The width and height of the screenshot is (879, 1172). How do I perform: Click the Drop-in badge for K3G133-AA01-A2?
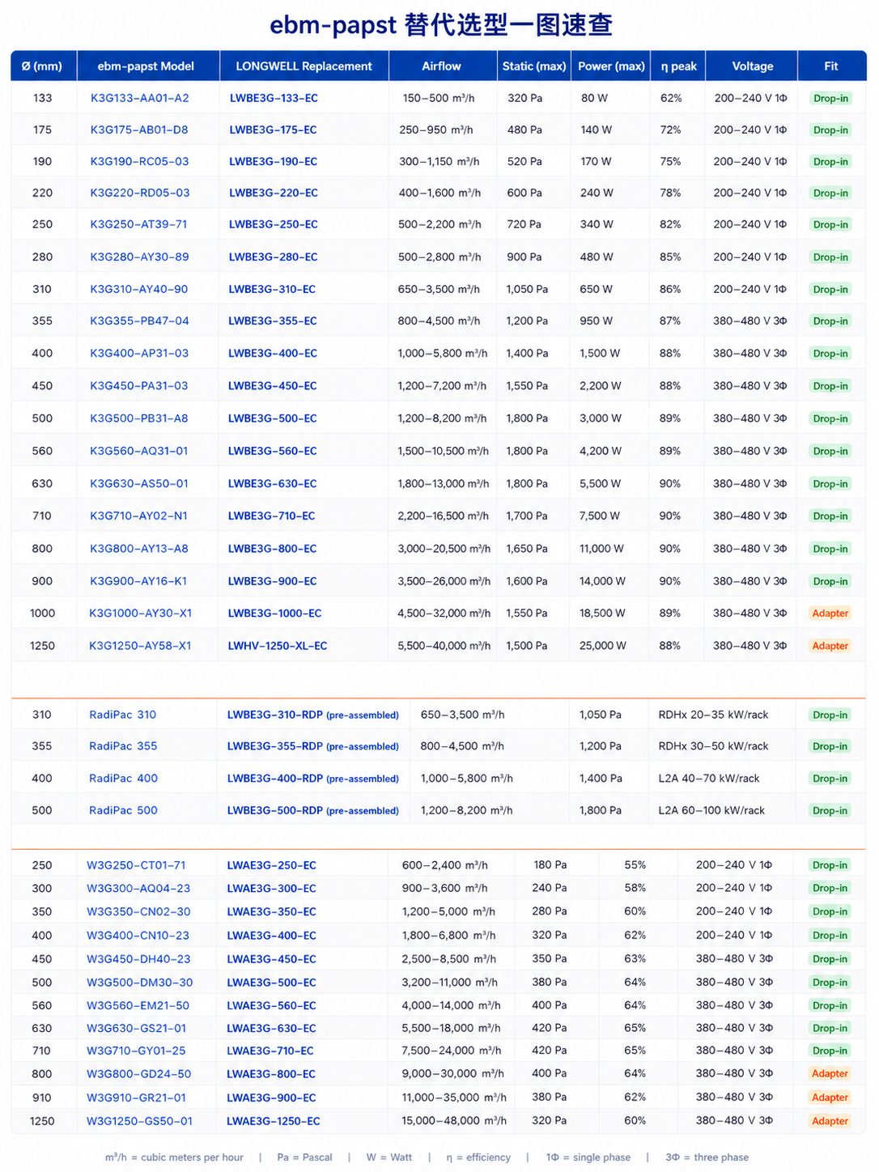click(x=831, y=98)
